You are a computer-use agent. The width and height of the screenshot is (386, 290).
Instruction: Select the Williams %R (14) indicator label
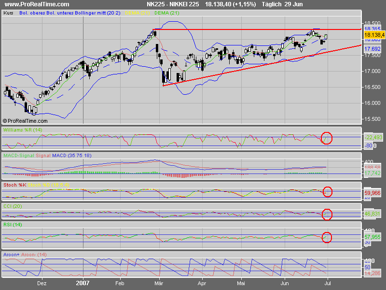[x=23, y=130]
